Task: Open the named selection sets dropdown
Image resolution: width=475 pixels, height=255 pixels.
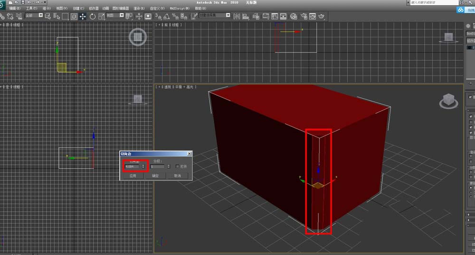Action: point(215,16)
